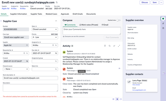166x101 pixels.
Task: Open the more actions ellipsis menu
Action: 161,2
